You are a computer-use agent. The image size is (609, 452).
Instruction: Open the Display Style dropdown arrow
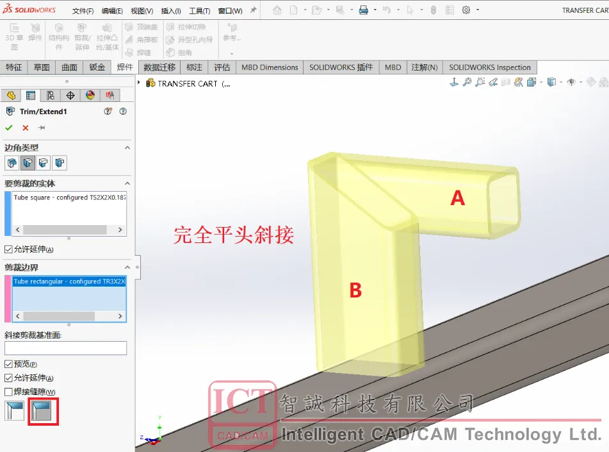click(561, 82)
